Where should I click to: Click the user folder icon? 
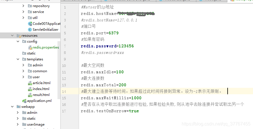[x=30, y=77]
